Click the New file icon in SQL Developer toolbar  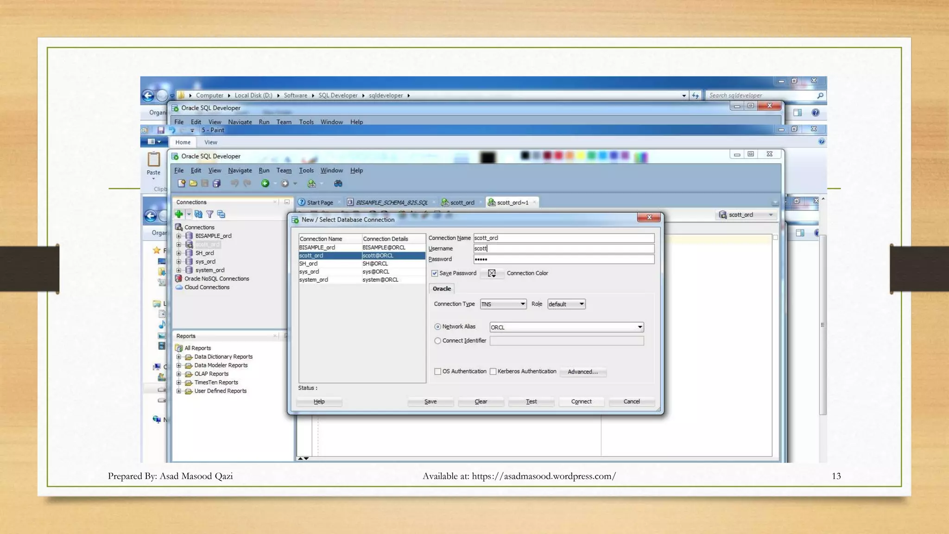(182, 183)
